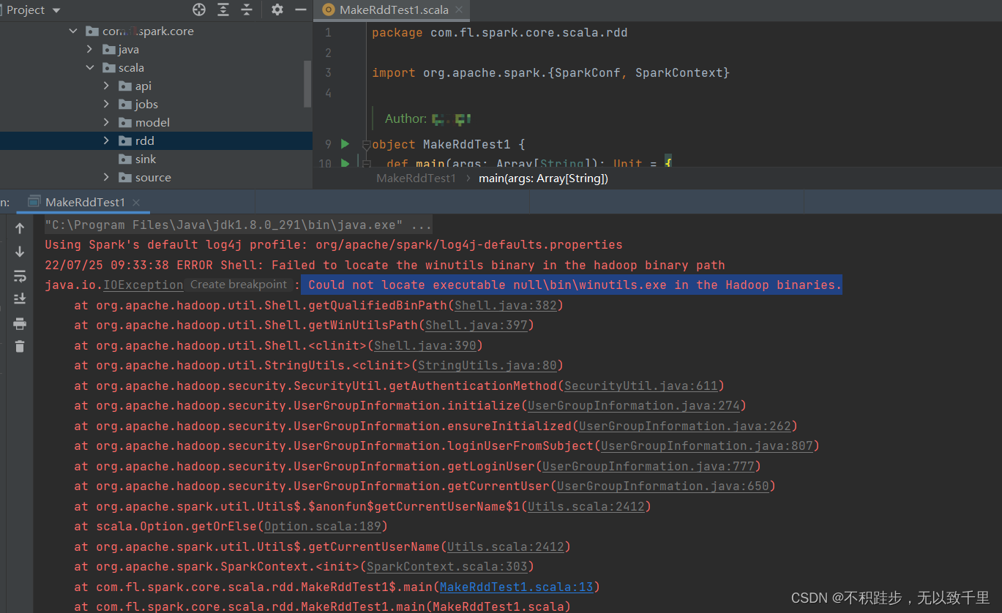Click the package declaration on line 1
The height and width of the screenshot is (613, 1002).
(x=499, y=33)
